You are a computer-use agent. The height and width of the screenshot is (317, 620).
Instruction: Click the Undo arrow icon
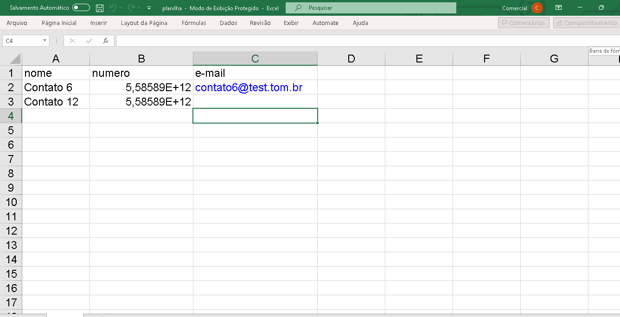[x=113, y=8]
